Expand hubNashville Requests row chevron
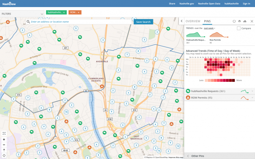Viewport: 255px width, 159px height. click(252, 91)
